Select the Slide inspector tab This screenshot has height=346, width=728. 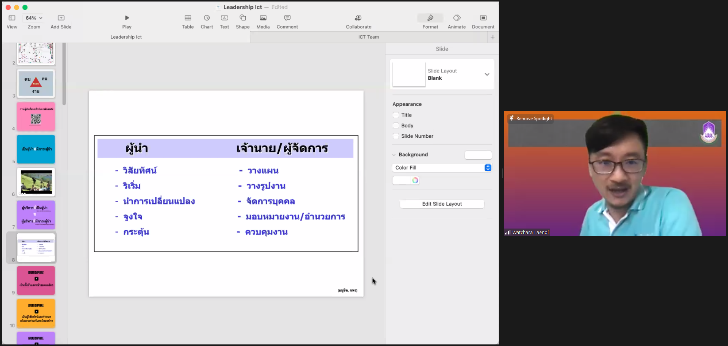coord(442,49)
